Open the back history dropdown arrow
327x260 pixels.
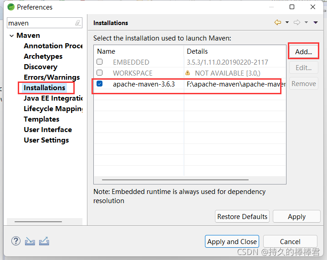point(287,22)
